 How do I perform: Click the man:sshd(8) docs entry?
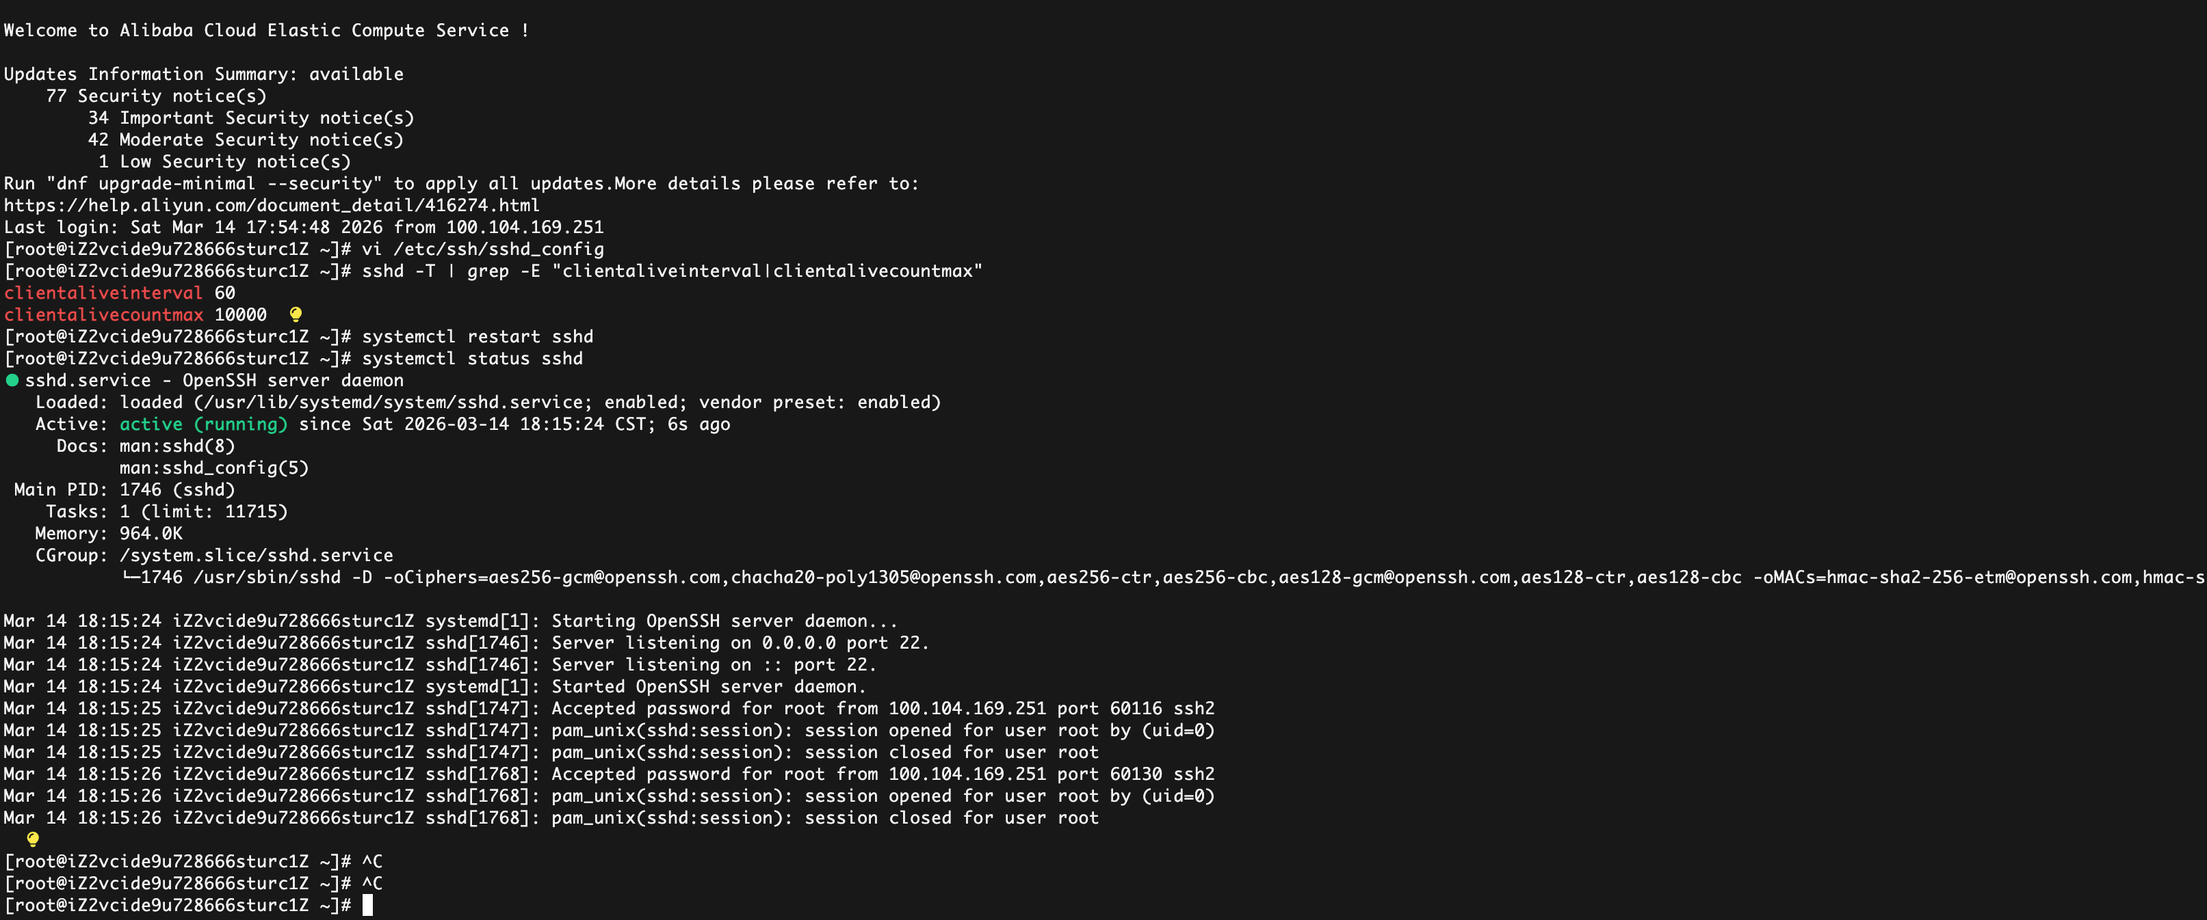177,446
